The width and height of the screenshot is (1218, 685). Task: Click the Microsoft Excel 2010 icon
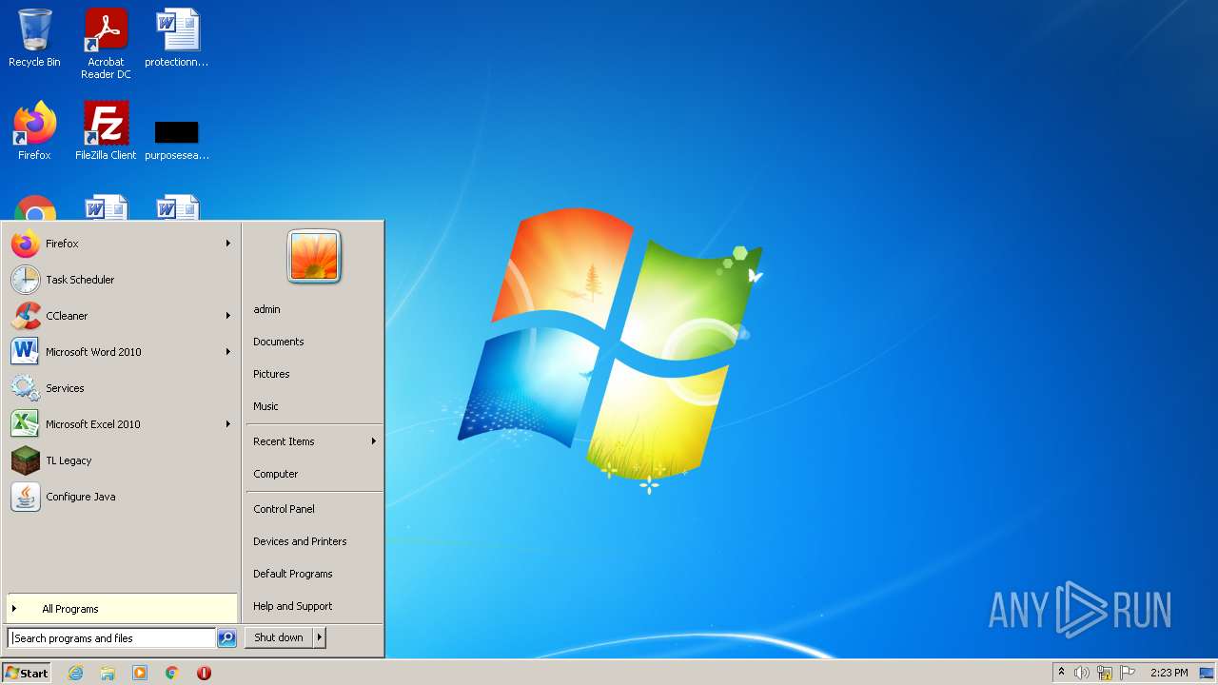[26, 424]
